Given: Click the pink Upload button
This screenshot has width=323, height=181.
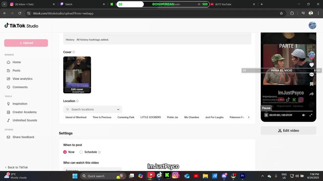Looking at the screenshot, I should pos(26,43).
